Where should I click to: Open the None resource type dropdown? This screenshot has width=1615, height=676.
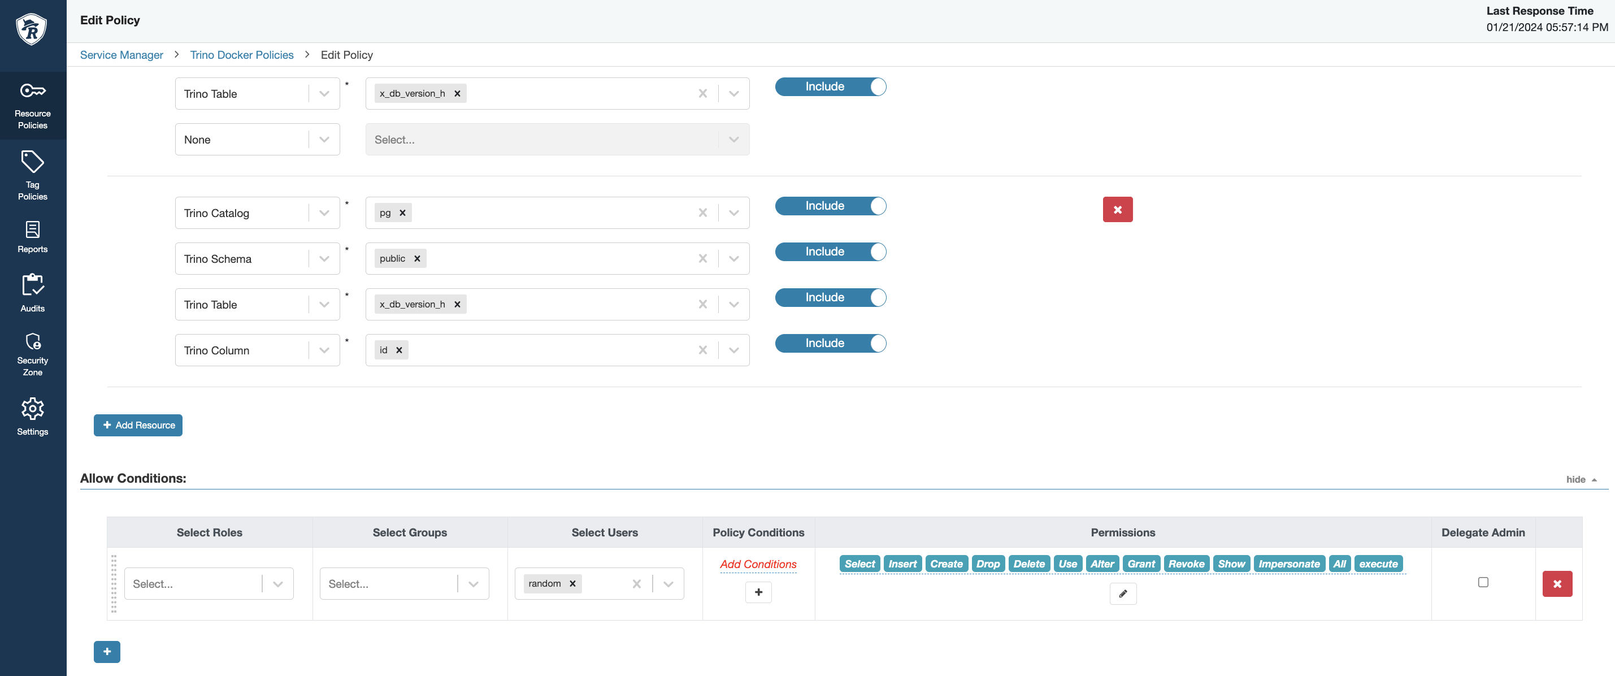click(323, 139)
